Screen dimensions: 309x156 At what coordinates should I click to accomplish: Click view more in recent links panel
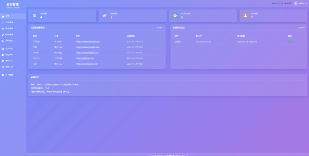(x=160, y=28)
